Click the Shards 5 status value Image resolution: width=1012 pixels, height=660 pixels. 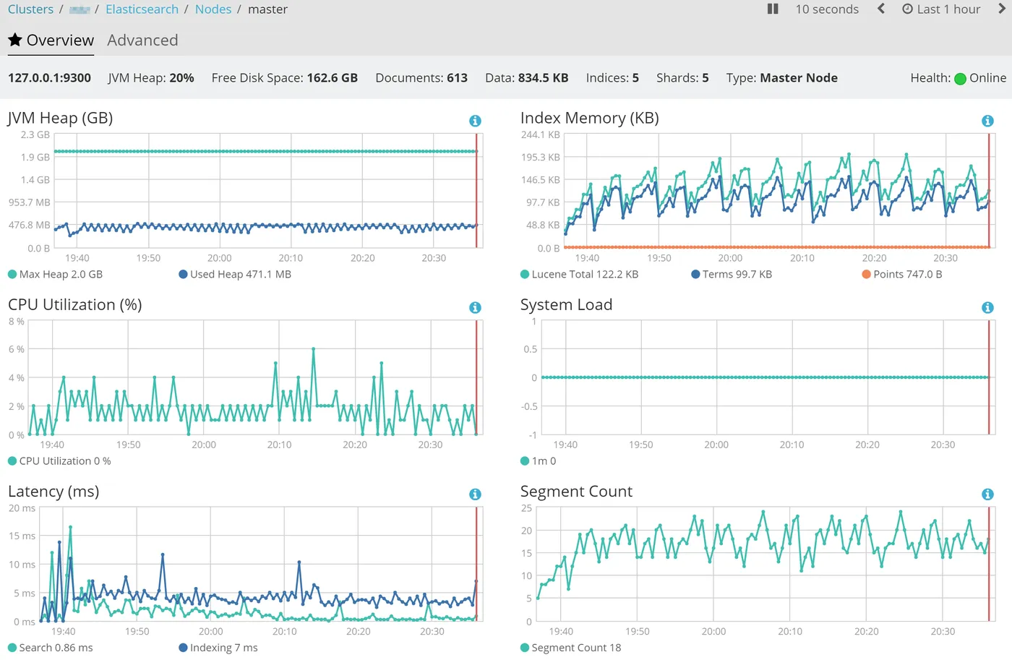682,77
